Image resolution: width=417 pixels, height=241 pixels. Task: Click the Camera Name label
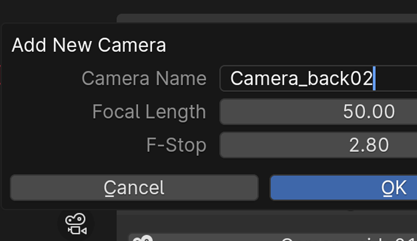tap(144, 78)
